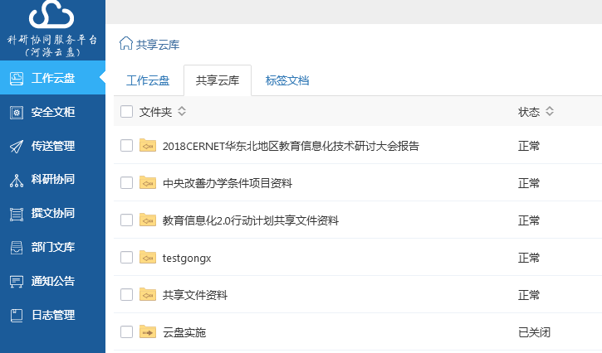602x353 pixels.
Task: Click the 日志管理 log icon
Action: coord(16,316)
